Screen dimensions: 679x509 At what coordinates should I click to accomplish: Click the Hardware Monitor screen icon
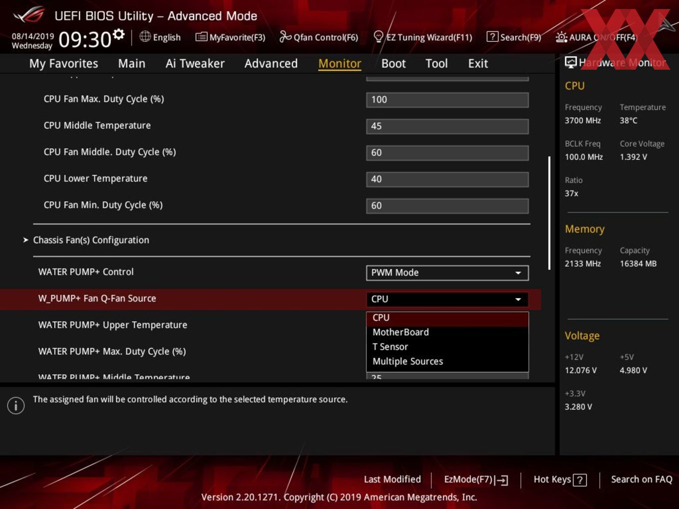(x=571, y=62)
